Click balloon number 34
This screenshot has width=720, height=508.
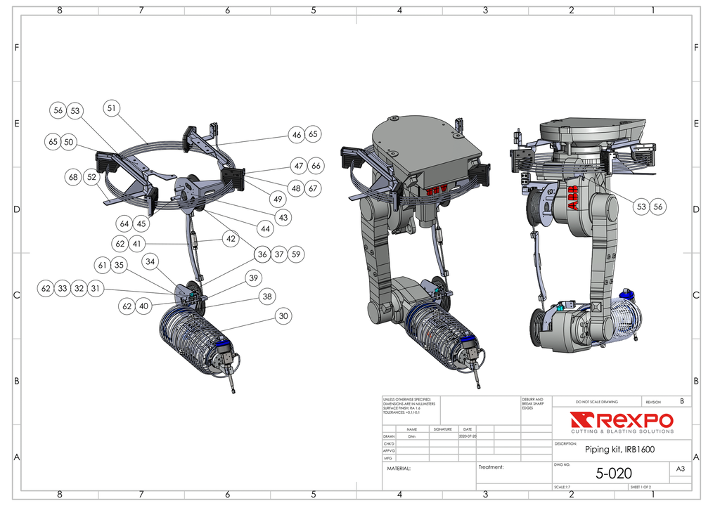point(150,261)
